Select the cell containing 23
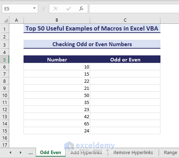 click(57, 109)
